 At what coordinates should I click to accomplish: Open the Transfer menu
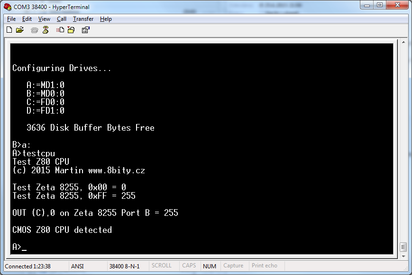(83, 19)
